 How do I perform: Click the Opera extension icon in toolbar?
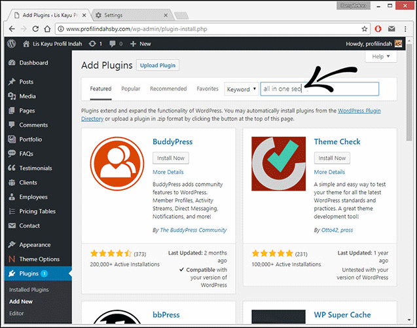coord(378,29)
